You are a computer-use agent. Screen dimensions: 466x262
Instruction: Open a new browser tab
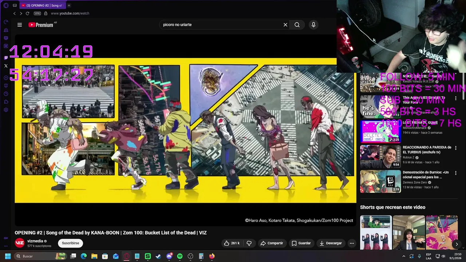[x=69, y=5]
